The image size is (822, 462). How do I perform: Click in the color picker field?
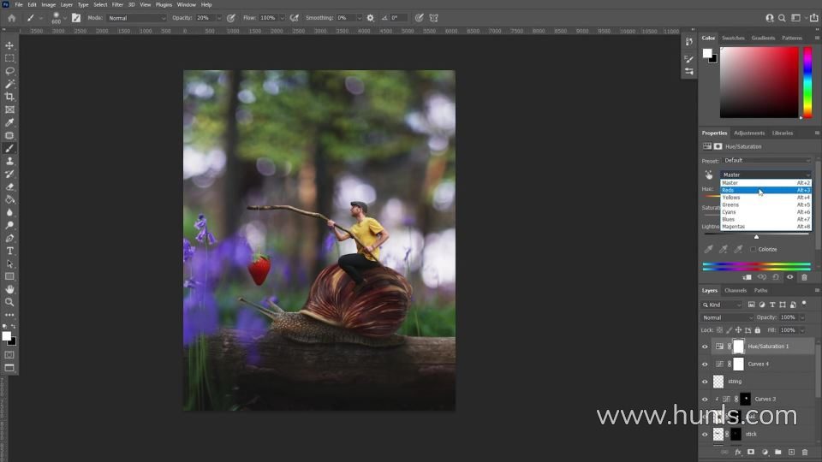(x=759, y=82)
